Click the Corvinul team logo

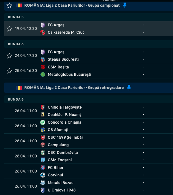(43, 175)
